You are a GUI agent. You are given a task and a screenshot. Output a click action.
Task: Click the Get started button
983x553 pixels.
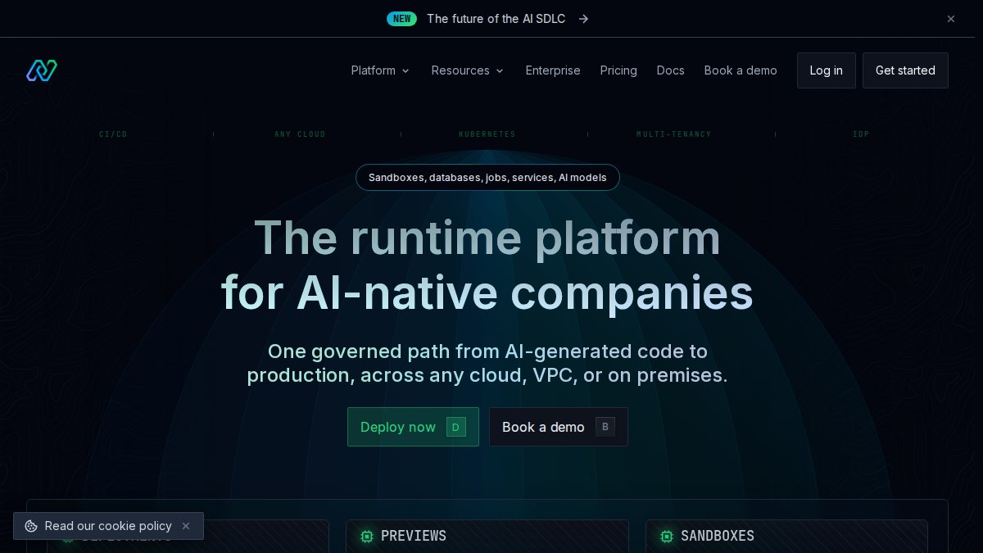(x=905, y=70)
